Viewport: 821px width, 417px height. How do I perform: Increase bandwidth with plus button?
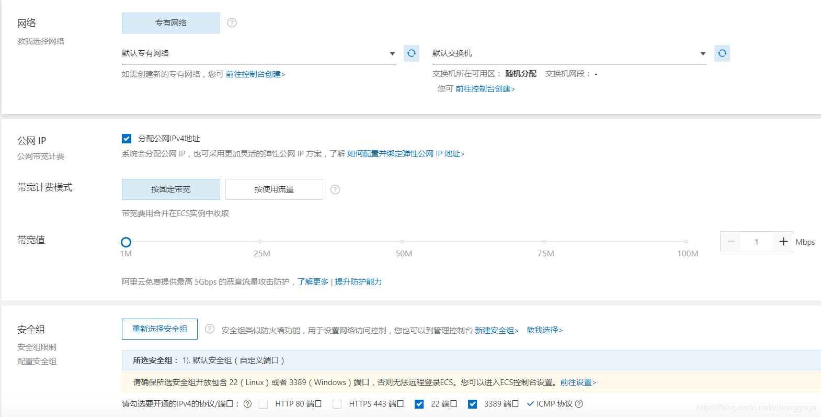pyautogui.click(x=783, y=242)
